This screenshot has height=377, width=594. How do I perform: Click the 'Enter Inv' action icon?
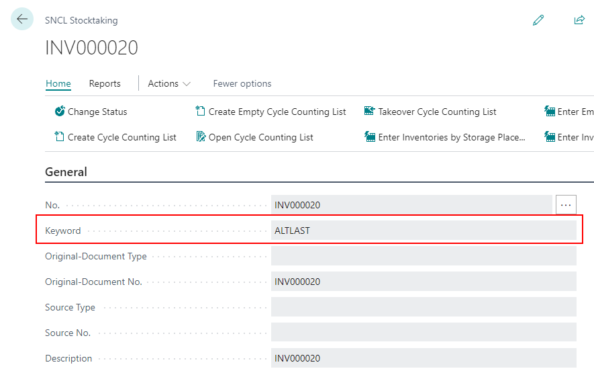pyautogui.click(x=549, y=136)
